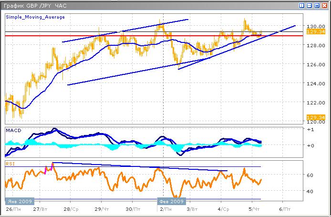
Task: Click the 122.00 level on price scale
Action: pyautogui.click(x=313, y=103)
